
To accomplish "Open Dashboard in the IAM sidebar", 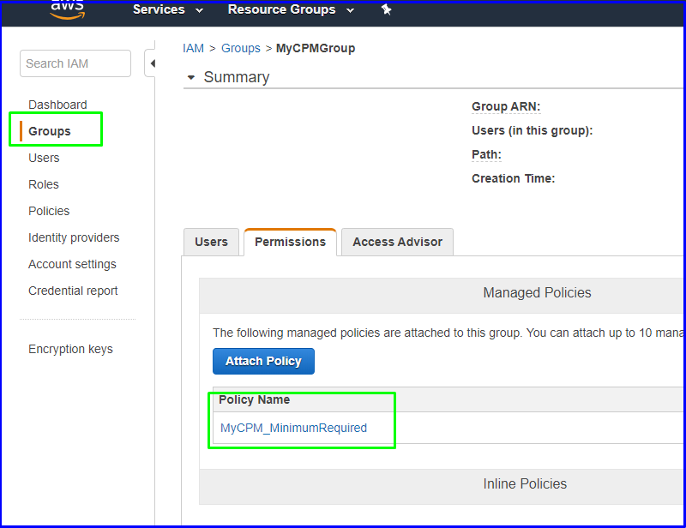I will pyautogui.click(x=57, y=105).
